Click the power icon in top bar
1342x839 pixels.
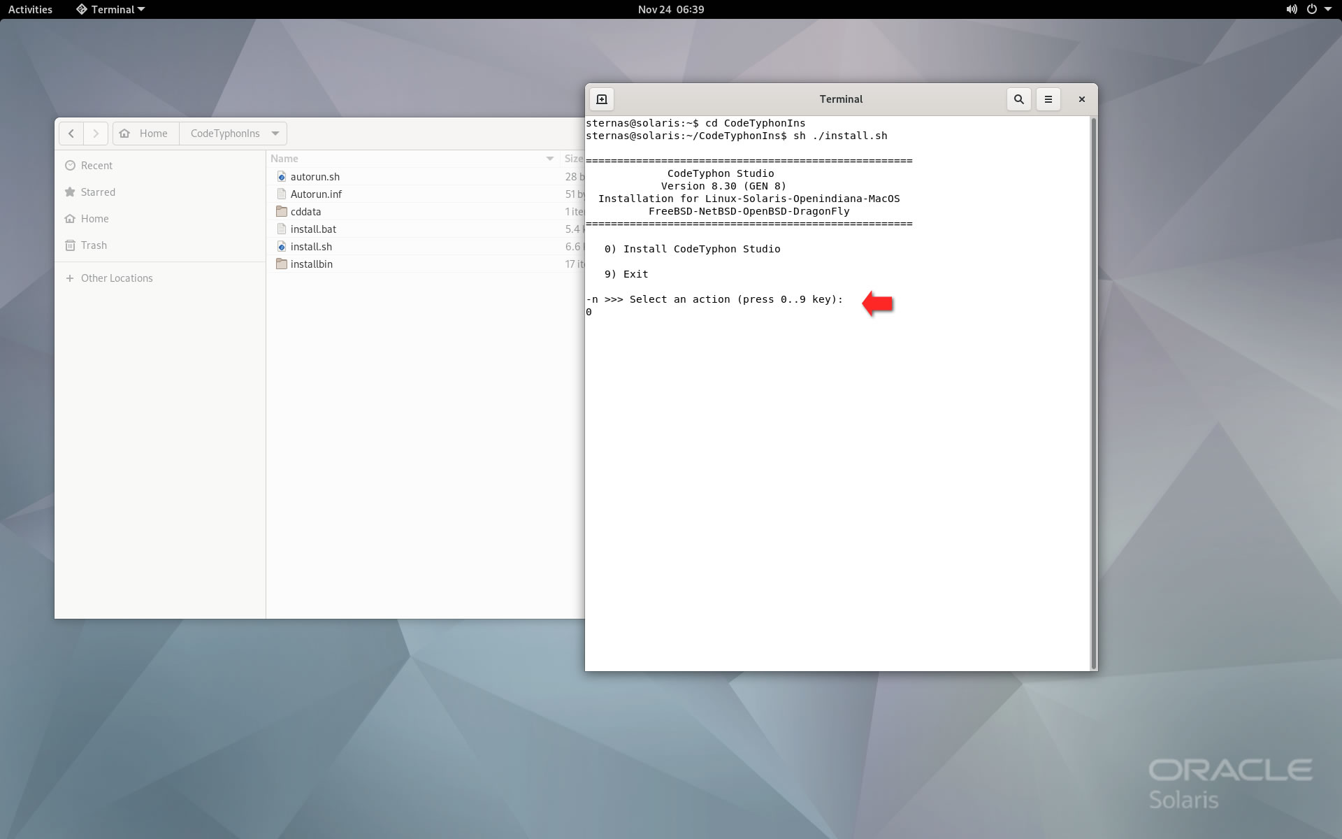point(1311,9)
